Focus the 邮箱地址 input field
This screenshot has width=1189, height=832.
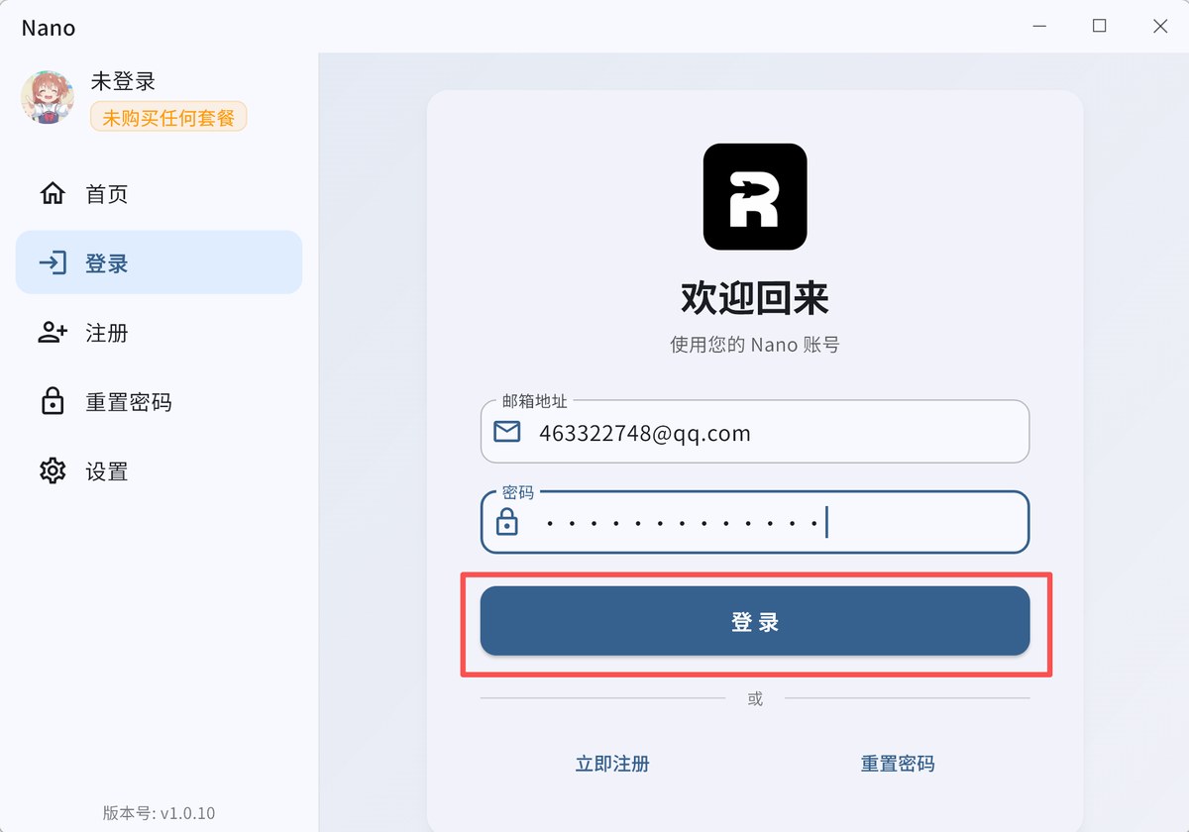(x=755, y=432)
